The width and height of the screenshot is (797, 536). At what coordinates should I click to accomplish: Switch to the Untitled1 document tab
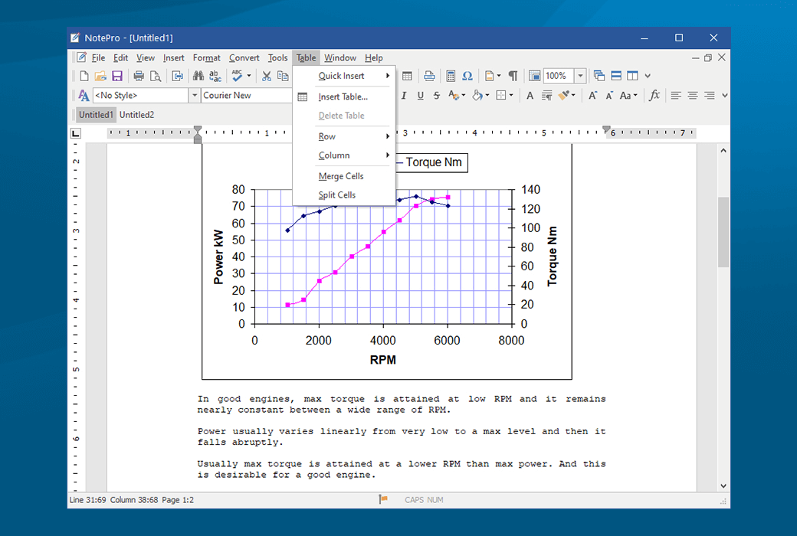click(96, 115)
